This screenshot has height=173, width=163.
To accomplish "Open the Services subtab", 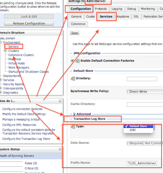I will coord(106,17).
